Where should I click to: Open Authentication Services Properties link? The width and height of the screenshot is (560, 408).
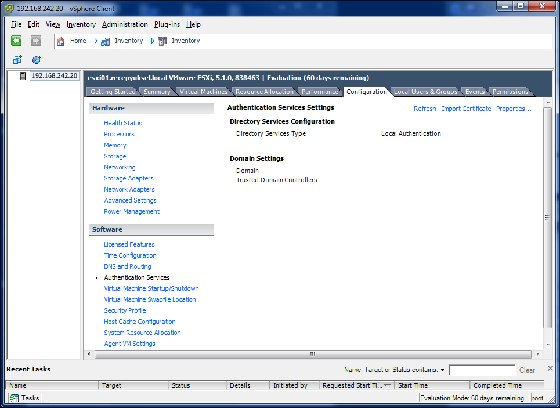pyautogui.click(x=514, y=109)
